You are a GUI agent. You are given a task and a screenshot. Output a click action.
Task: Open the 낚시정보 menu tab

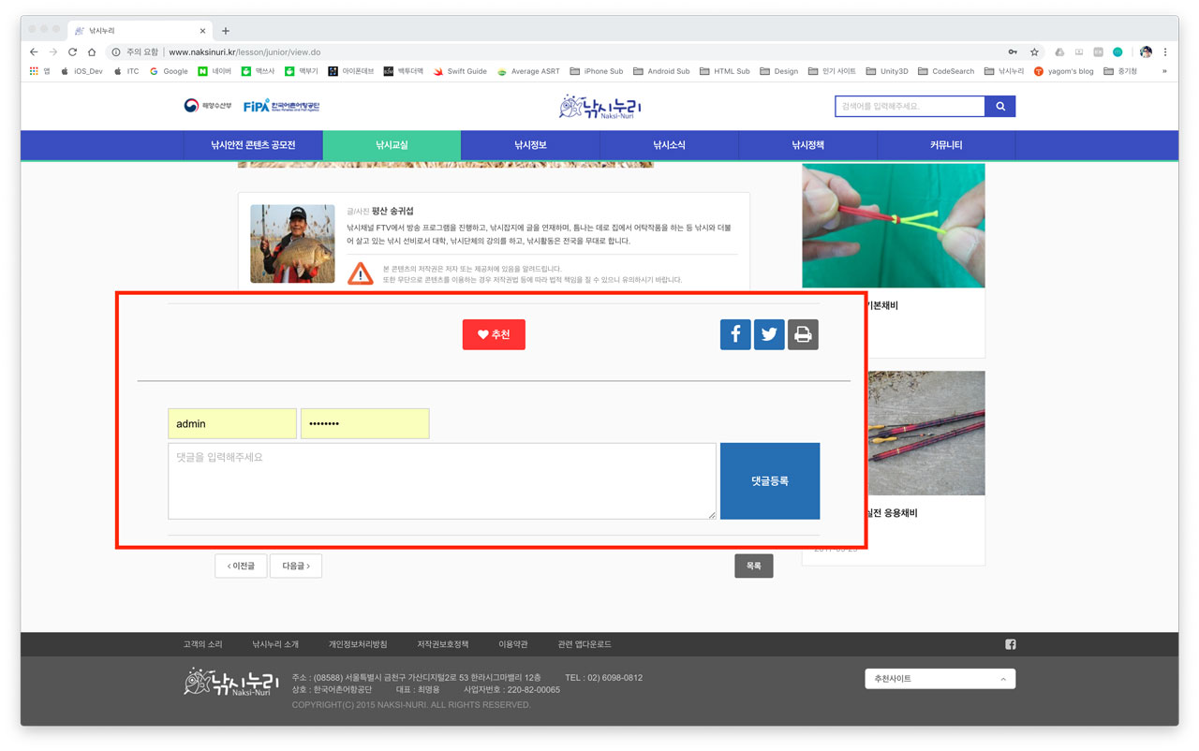pos(530,145)
